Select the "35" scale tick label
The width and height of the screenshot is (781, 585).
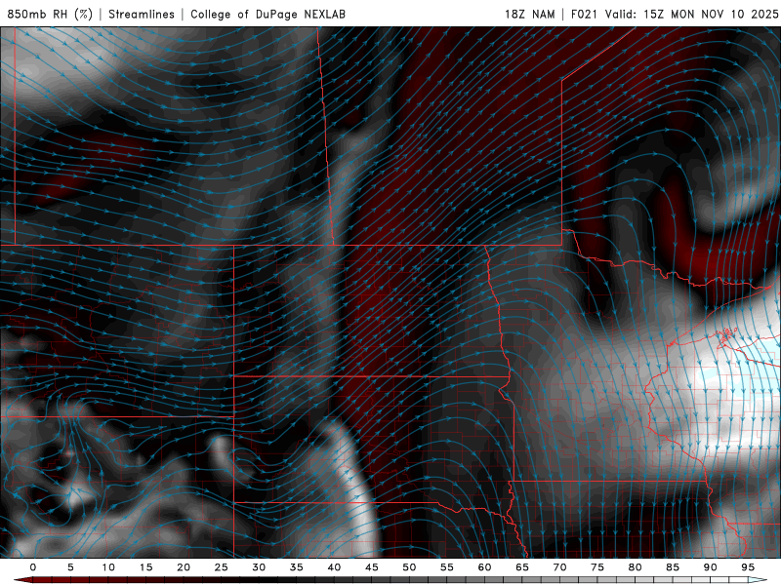[297, 567]
